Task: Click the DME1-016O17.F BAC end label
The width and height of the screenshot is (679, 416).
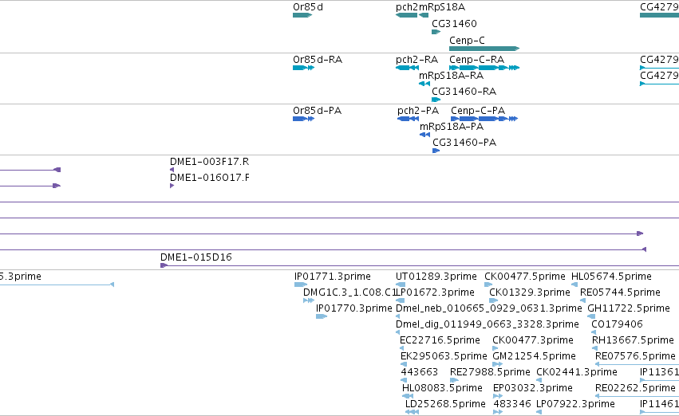Action: 209,178
